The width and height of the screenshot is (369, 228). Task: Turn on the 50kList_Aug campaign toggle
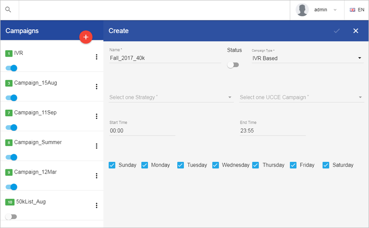click(x=11, y=216)
